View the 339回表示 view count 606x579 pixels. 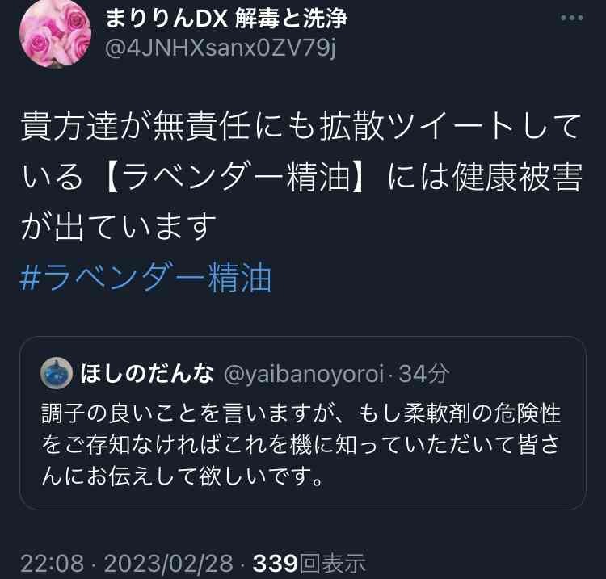[x=309, y=563]
